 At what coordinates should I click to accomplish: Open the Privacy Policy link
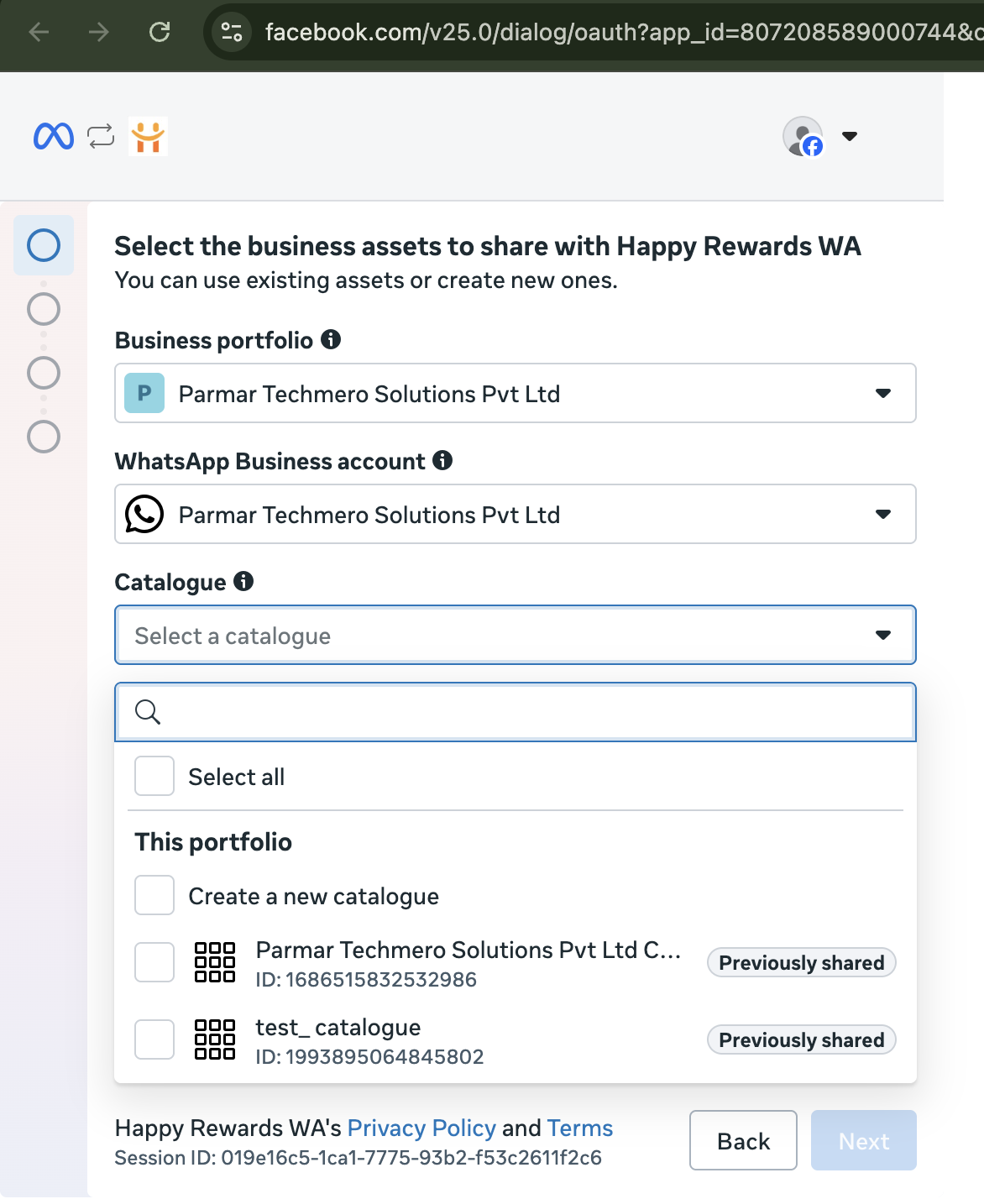[x=421, y=1128]
